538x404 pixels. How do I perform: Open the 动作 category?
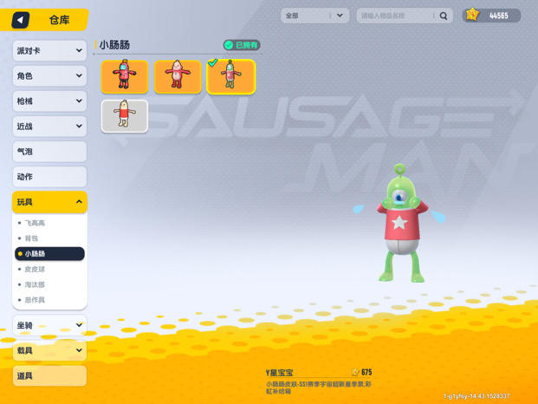49,177
